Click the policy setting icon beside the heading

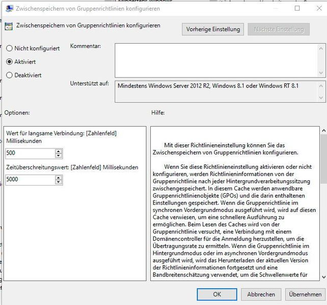(x=9, y=26)
